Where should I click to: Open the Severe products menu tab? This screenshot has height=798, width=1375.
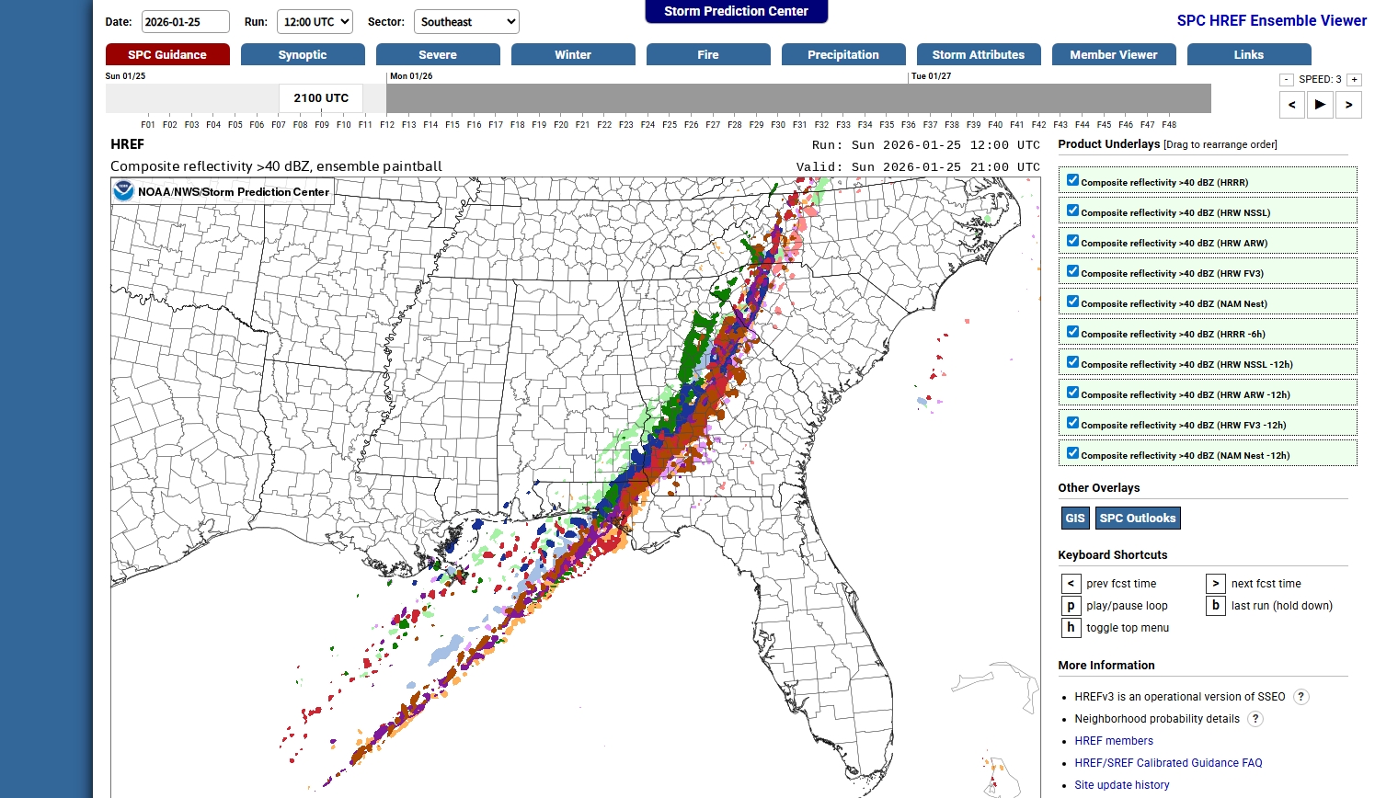(438, 55)
